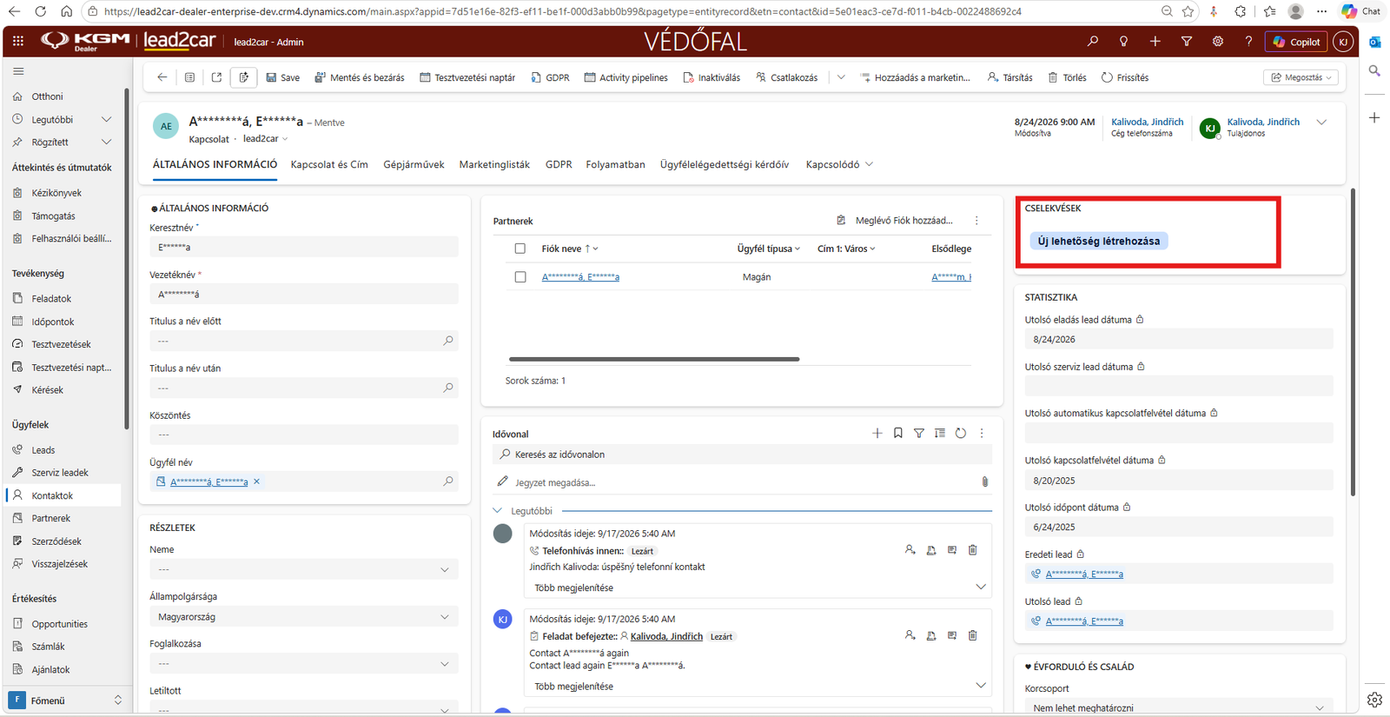Image resolution: width=1390 pixels, height=717 pixels.
Task: Open the timeline filter funnel
Action: pyautogui.click(x=918, y=433)
